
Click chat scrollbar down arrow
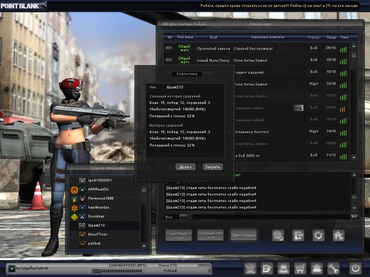(354, 208)
